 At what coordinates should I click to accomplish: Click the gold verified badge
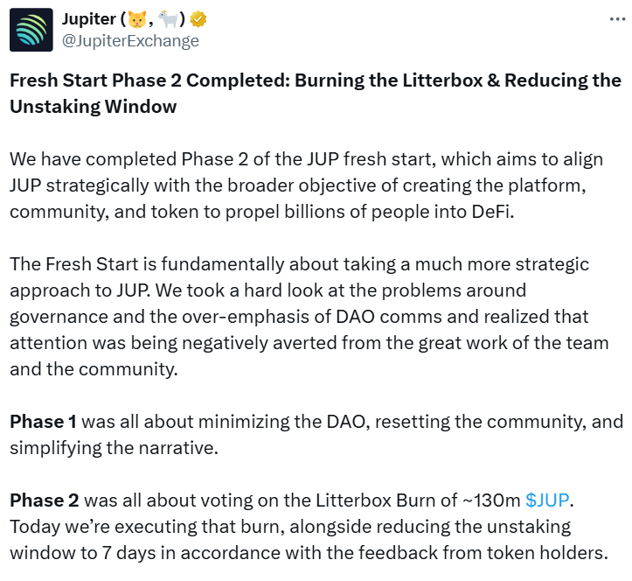200,20
